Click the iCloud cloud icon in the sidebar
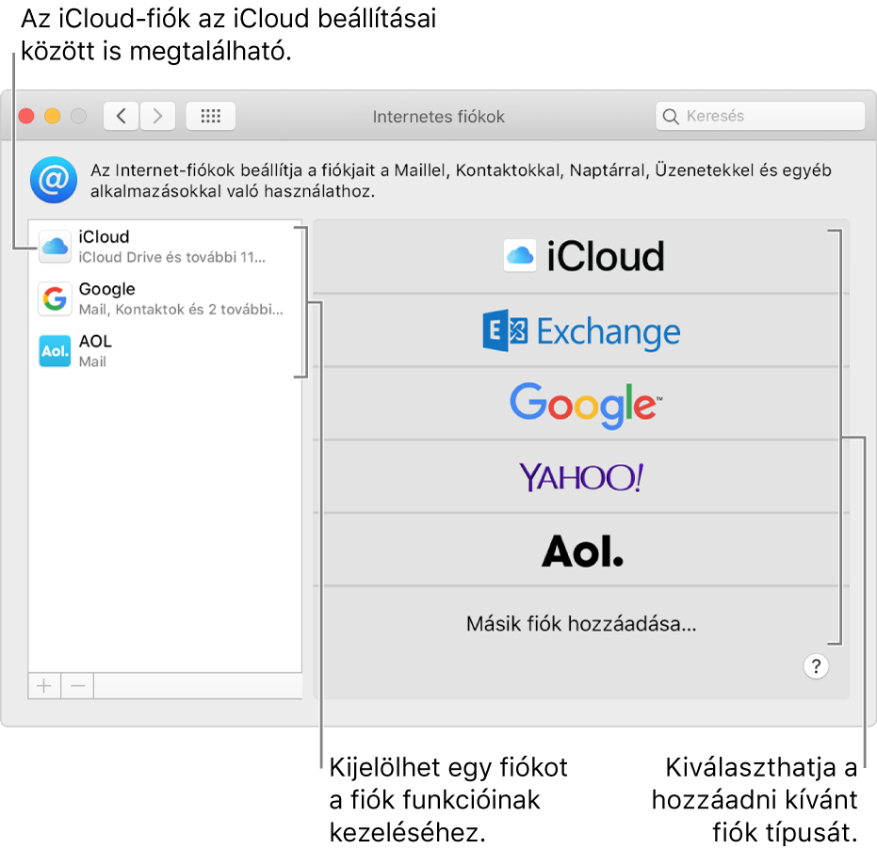 coord(55,247)
